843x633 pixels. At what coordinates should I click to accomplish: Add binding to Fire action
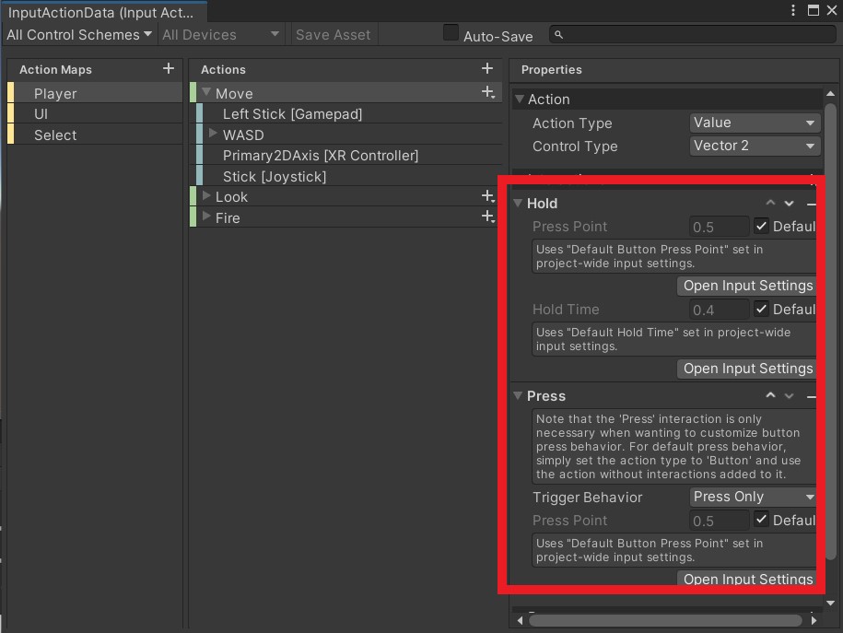point(488,217)
